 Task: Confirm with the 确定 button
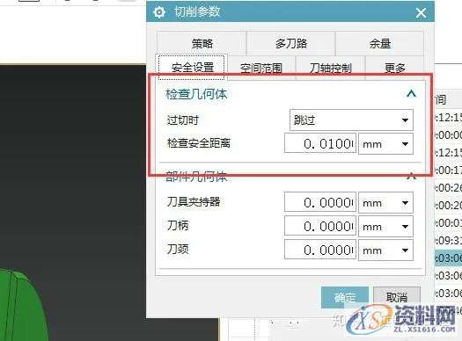(345, 297)
